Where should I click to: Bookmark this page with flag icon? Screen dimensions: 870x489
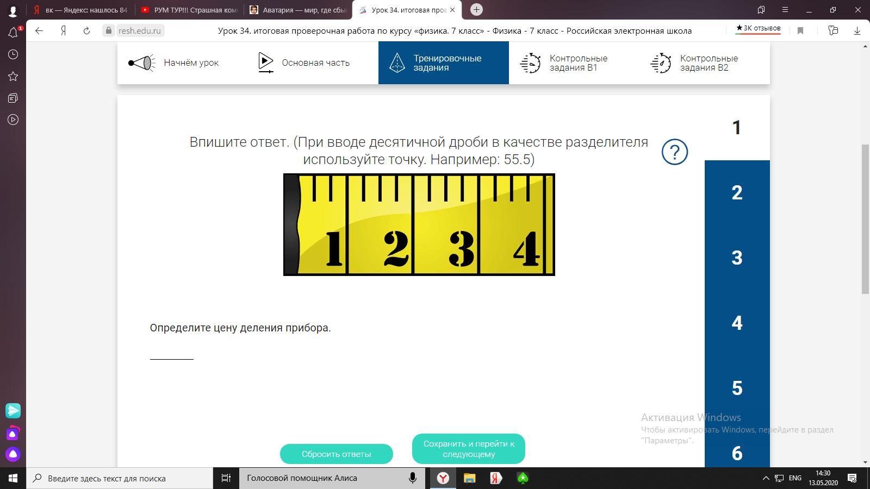[x=800, y=31]
